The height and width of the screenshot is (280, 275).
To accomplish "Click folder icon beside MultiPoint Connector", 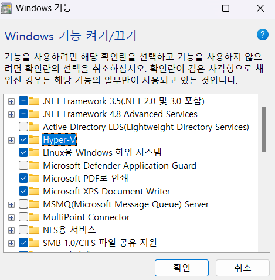I will 34,217.
